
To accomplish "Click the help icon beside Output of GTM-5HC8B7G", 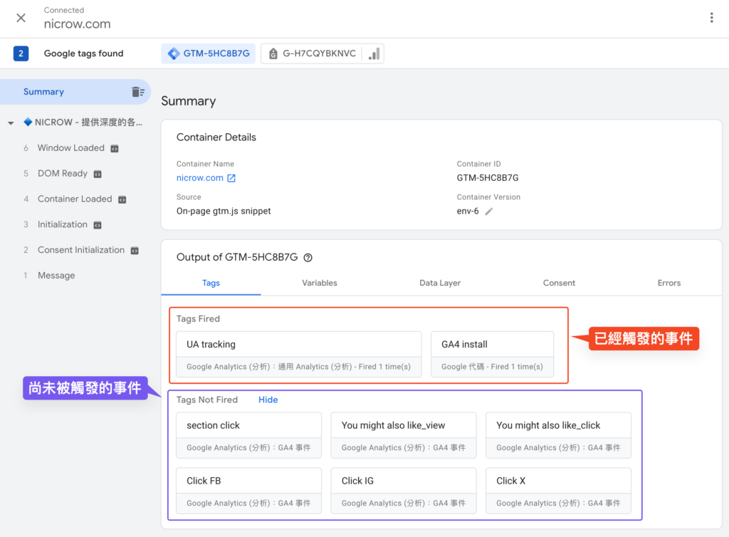I will click(x=308, y=258).
